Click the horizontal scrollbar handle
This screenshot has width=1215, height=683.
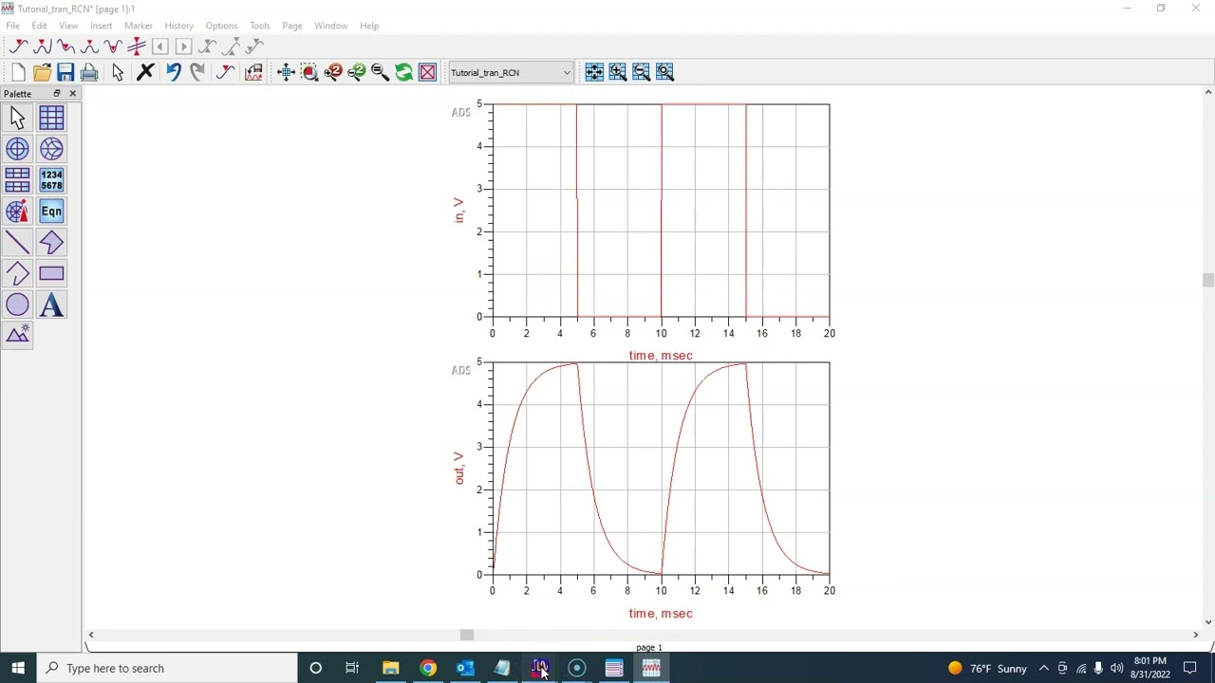[x=466, y=635]
